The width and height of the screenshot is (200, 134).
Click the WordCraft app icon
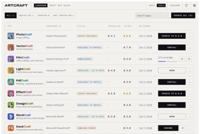click(11, 117)
